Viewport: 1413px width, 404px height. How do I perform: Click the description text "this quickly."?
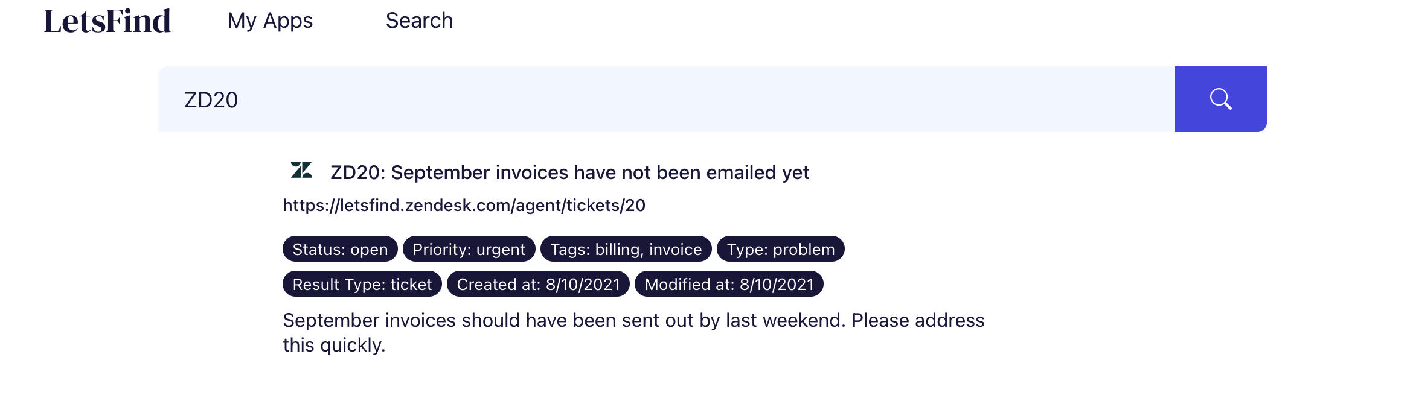(x=334, y=345)
